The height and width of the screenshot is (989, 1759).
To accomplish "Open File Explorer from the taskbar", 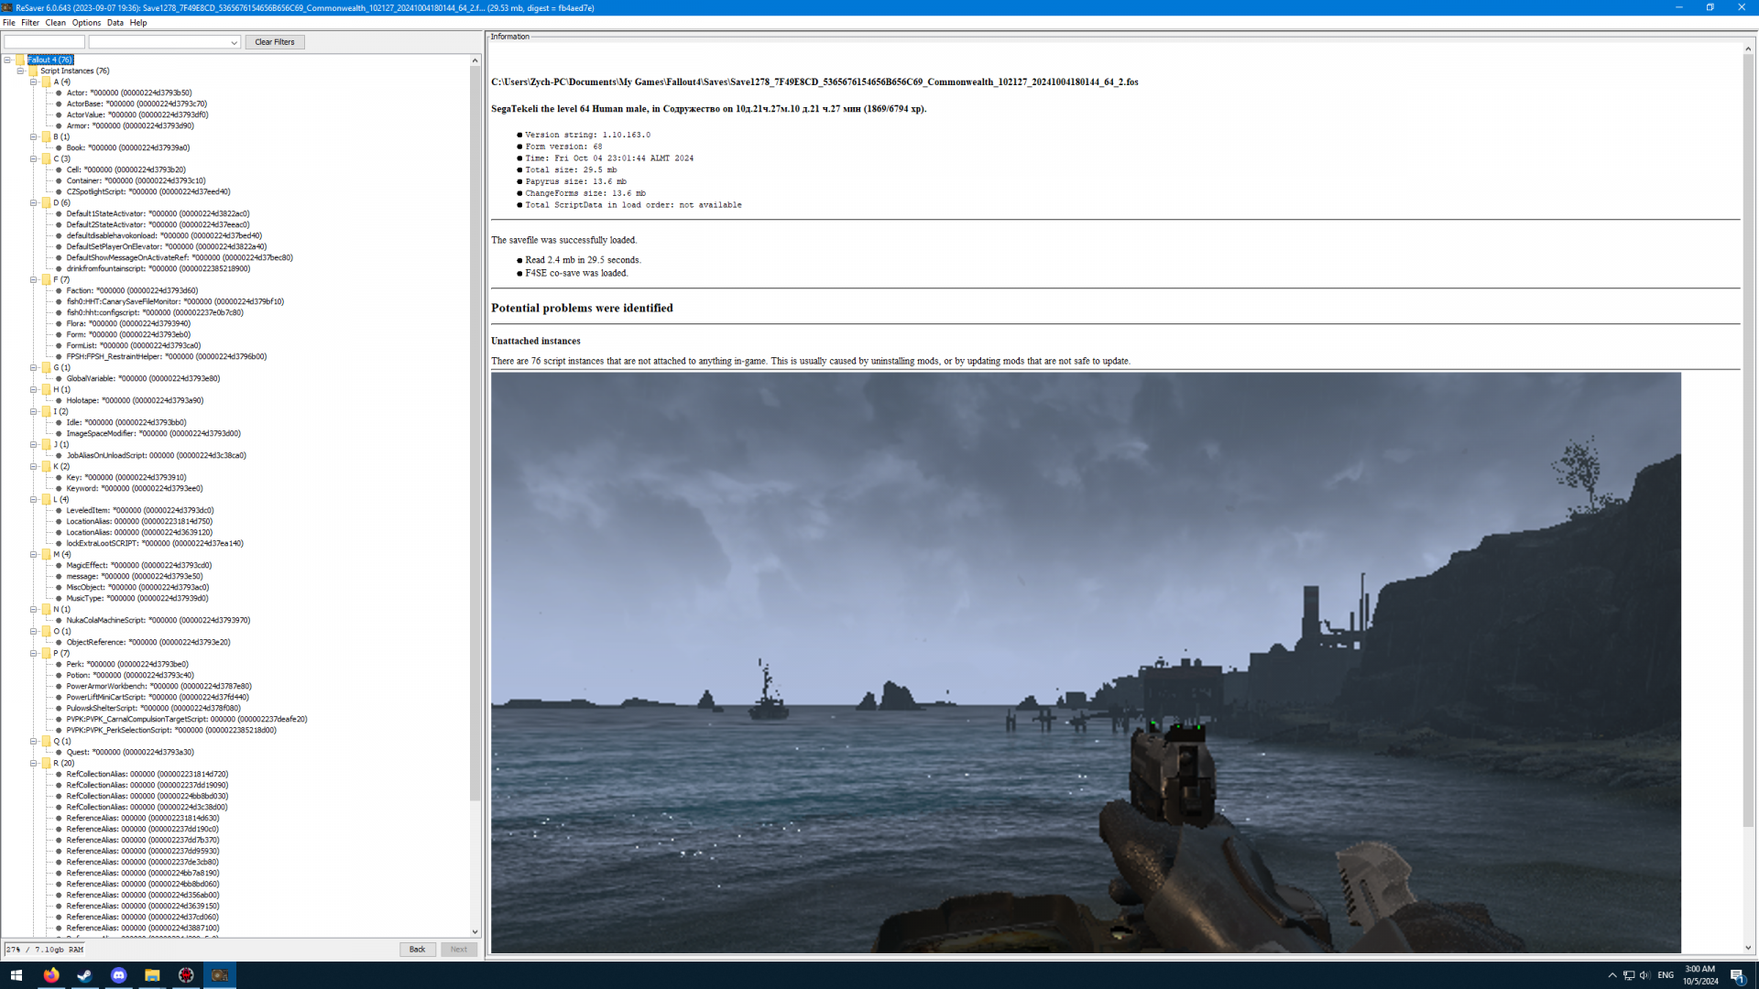I will coord(152,975).
